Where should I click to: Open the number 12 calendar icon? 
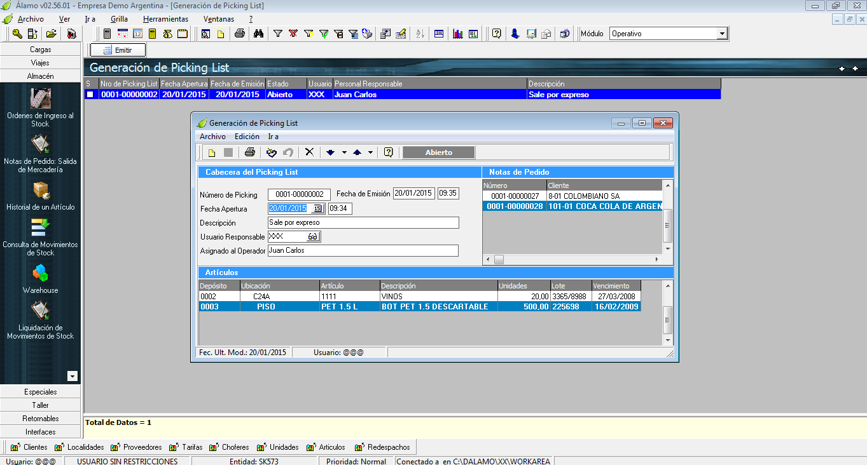click(x=137, y=34)
